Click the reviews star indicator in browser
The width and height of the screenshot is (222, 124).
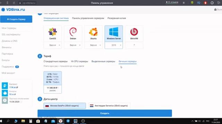[172, 2]
